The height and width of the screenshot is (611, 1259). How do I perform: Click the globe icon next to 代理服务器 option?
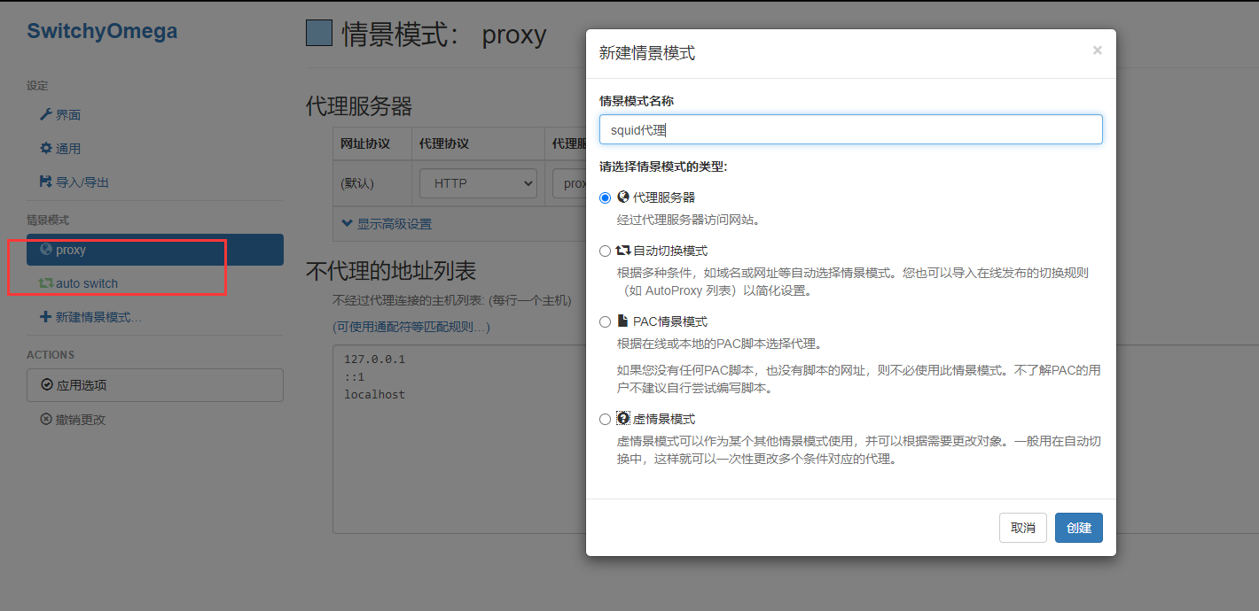coord(622,197)
